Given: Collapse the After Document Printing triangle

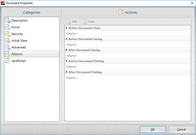Looking at the screenshot, I should (66, 72).
